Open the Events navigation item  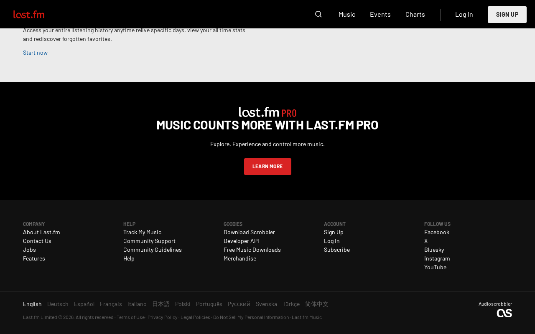tap(380, 14)
